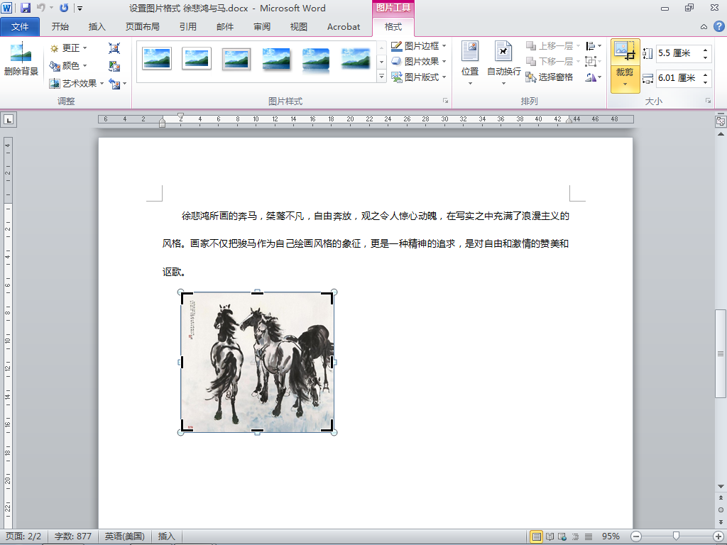This screenshot has width=727, height=545.
Task: Click the vertical scrollbar thumb
Action: click(721, 353)
